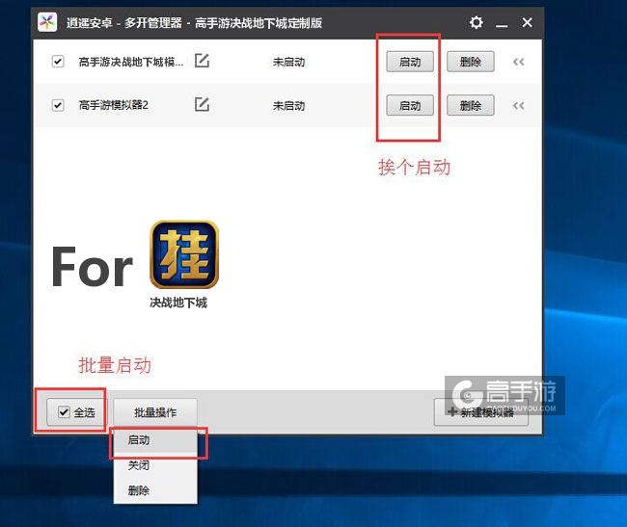Close the multi-instance manager window
627x527 pixels.
pos(527,22)
